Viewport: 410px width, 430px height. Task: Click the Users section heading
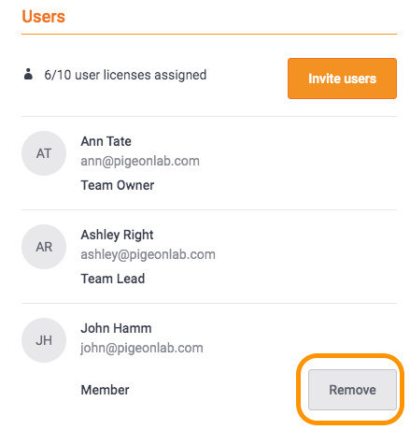coord(43,17)
